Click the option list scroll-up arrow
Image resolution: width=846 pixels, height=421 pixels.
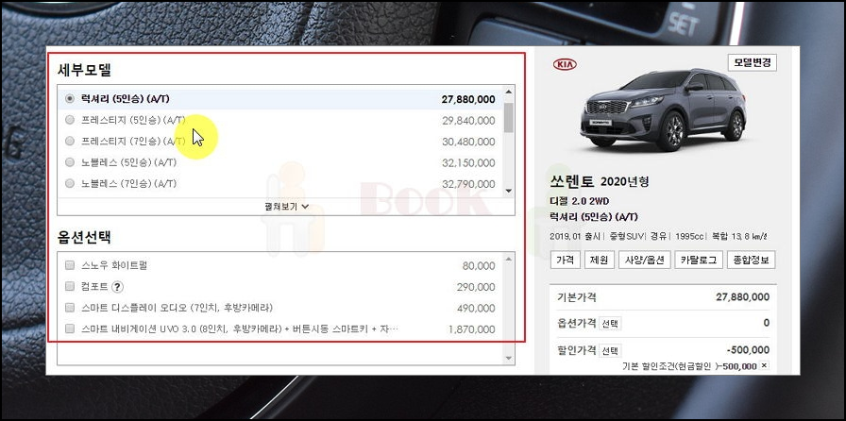508,260
